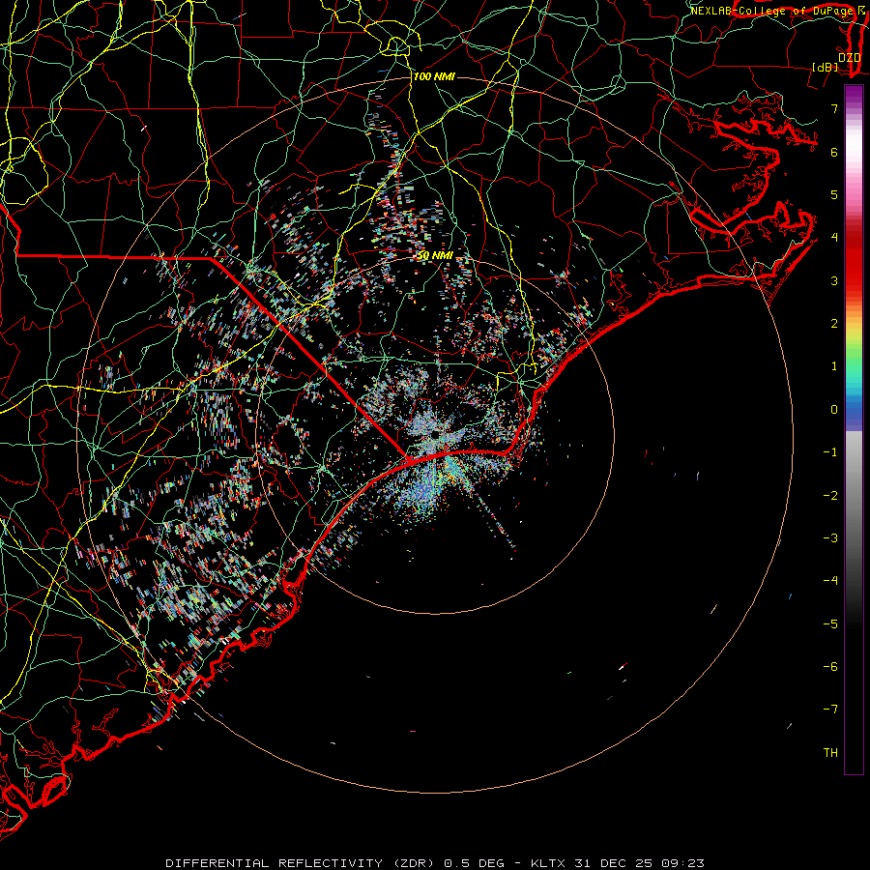Select the "7" value on the scale
Viewport: 870px width, 870px height.
coord(834,108)
